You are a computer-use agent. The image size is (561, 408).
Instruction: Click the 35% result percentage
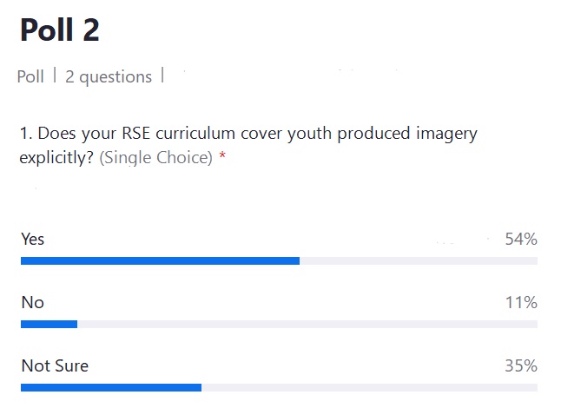[521, 365]
